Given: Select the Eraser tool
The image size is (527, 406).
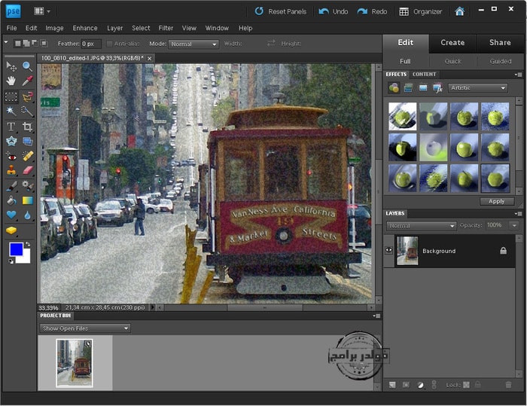Looking at the screenshot, I should [x=27, y=170].
